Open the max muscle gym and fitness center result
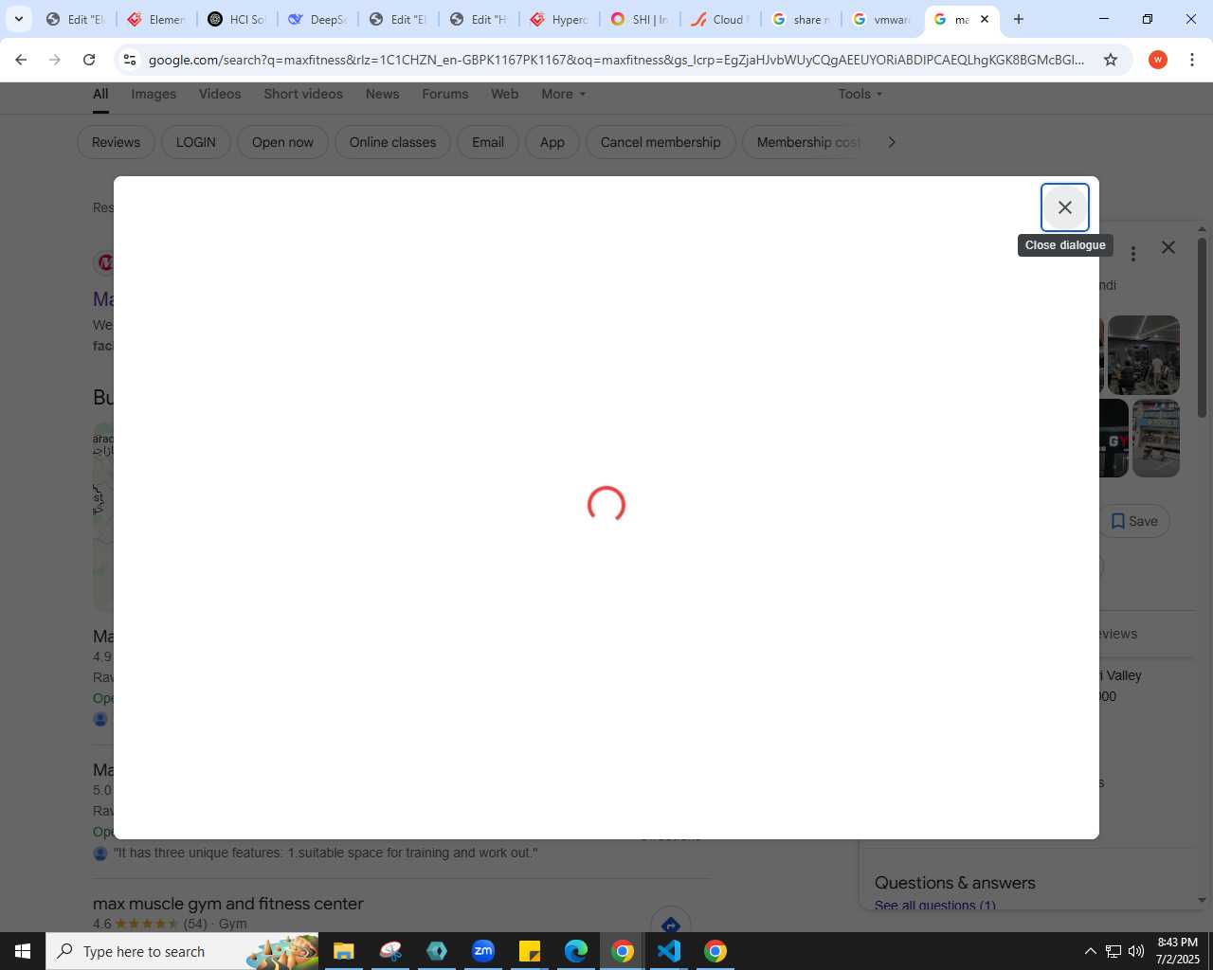The height and width of the screenshot is (970, 1213). click(228, 904)
